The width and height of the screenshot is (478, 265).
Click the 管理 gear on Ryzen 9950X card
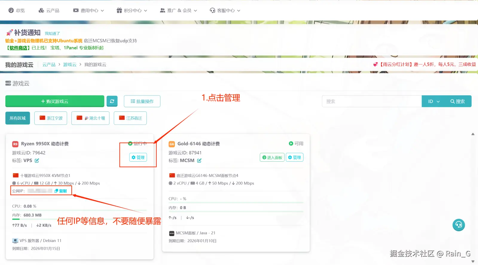point(138,157)
